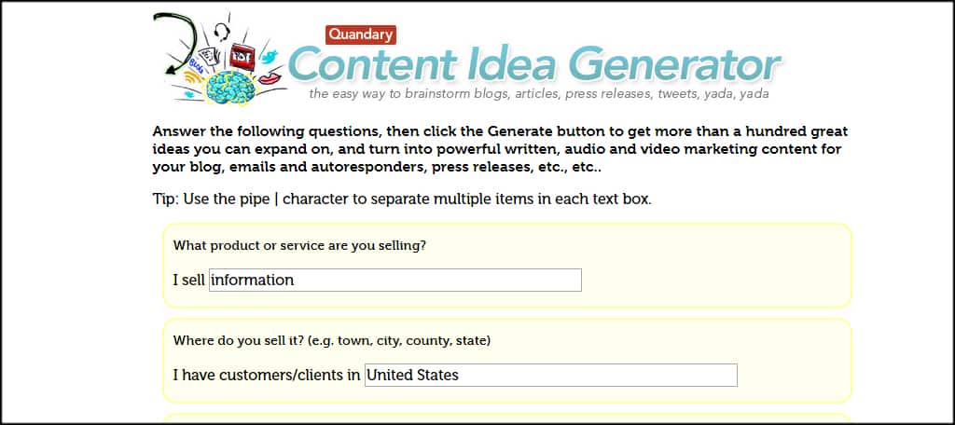Image resolution: width=955 pixels, height=425 pixels.
Task: Click the curved black arrow graphic
Action: 174,43
